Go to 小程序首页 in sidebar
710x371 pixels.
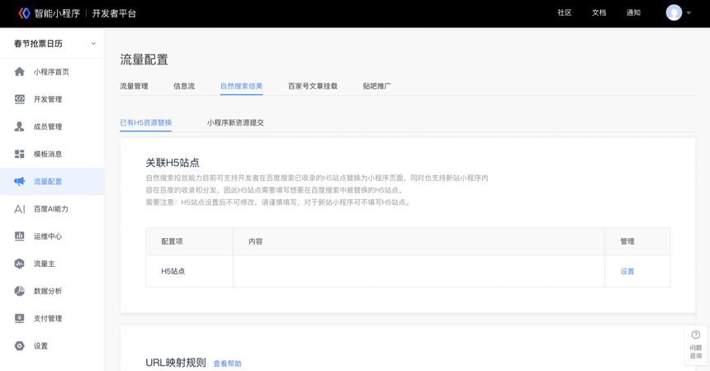pyautogui.click(x=52, y=72)
